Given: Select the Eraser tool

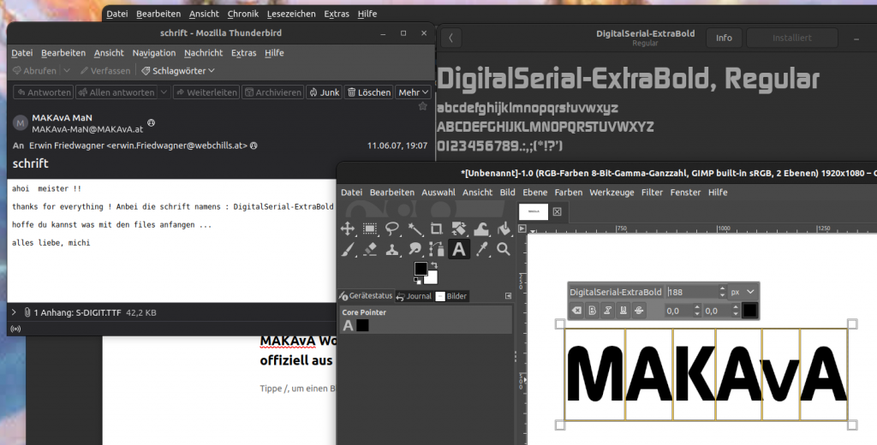Looking at the screenshot, I should (x=370, y=249).
